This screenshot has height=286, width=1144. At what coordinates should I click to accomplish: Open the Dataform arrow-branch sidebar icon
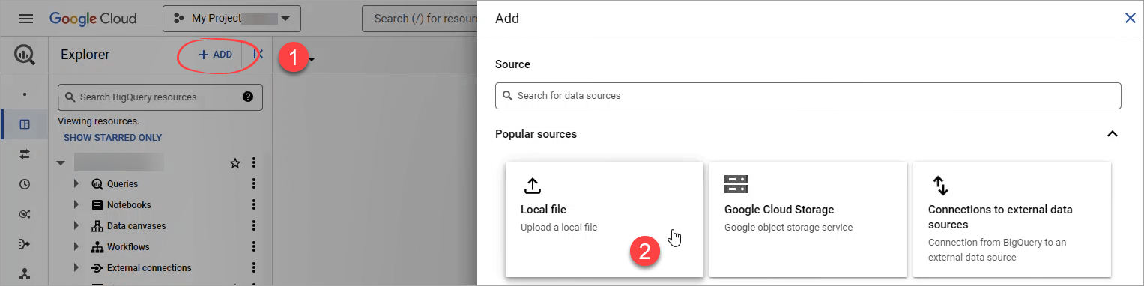(x=25, y=243)
